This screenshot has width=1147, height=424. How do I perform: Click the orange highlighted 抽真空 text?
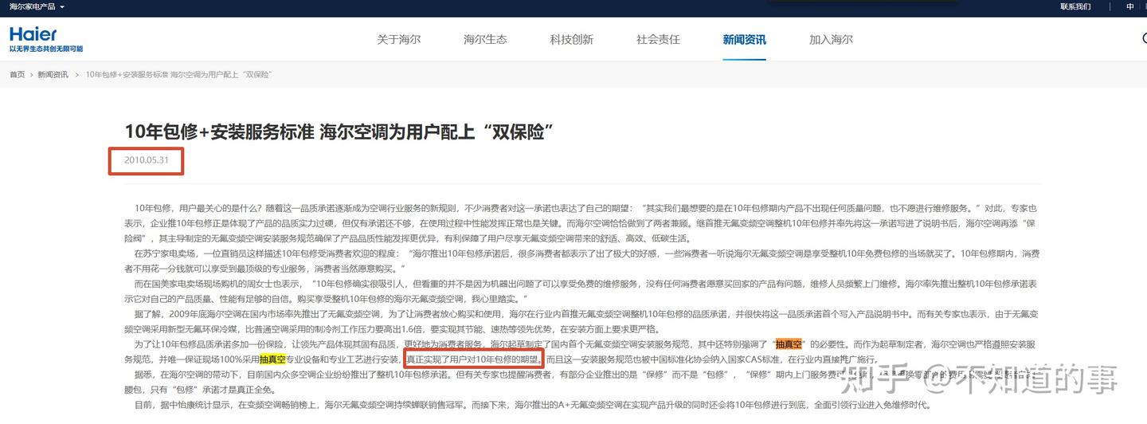[x=789, y=344]
